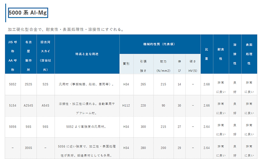Click the 2.68 specific gravity value
The width and height of the screenshot is (262, 159).
click(x=207, y=85)
